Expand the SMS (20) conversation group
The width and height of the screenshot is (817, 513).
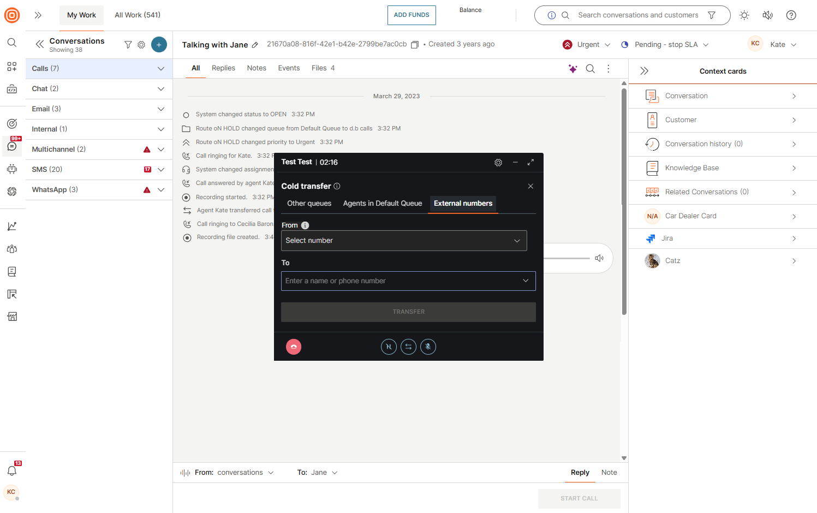(x=160, y=169)
